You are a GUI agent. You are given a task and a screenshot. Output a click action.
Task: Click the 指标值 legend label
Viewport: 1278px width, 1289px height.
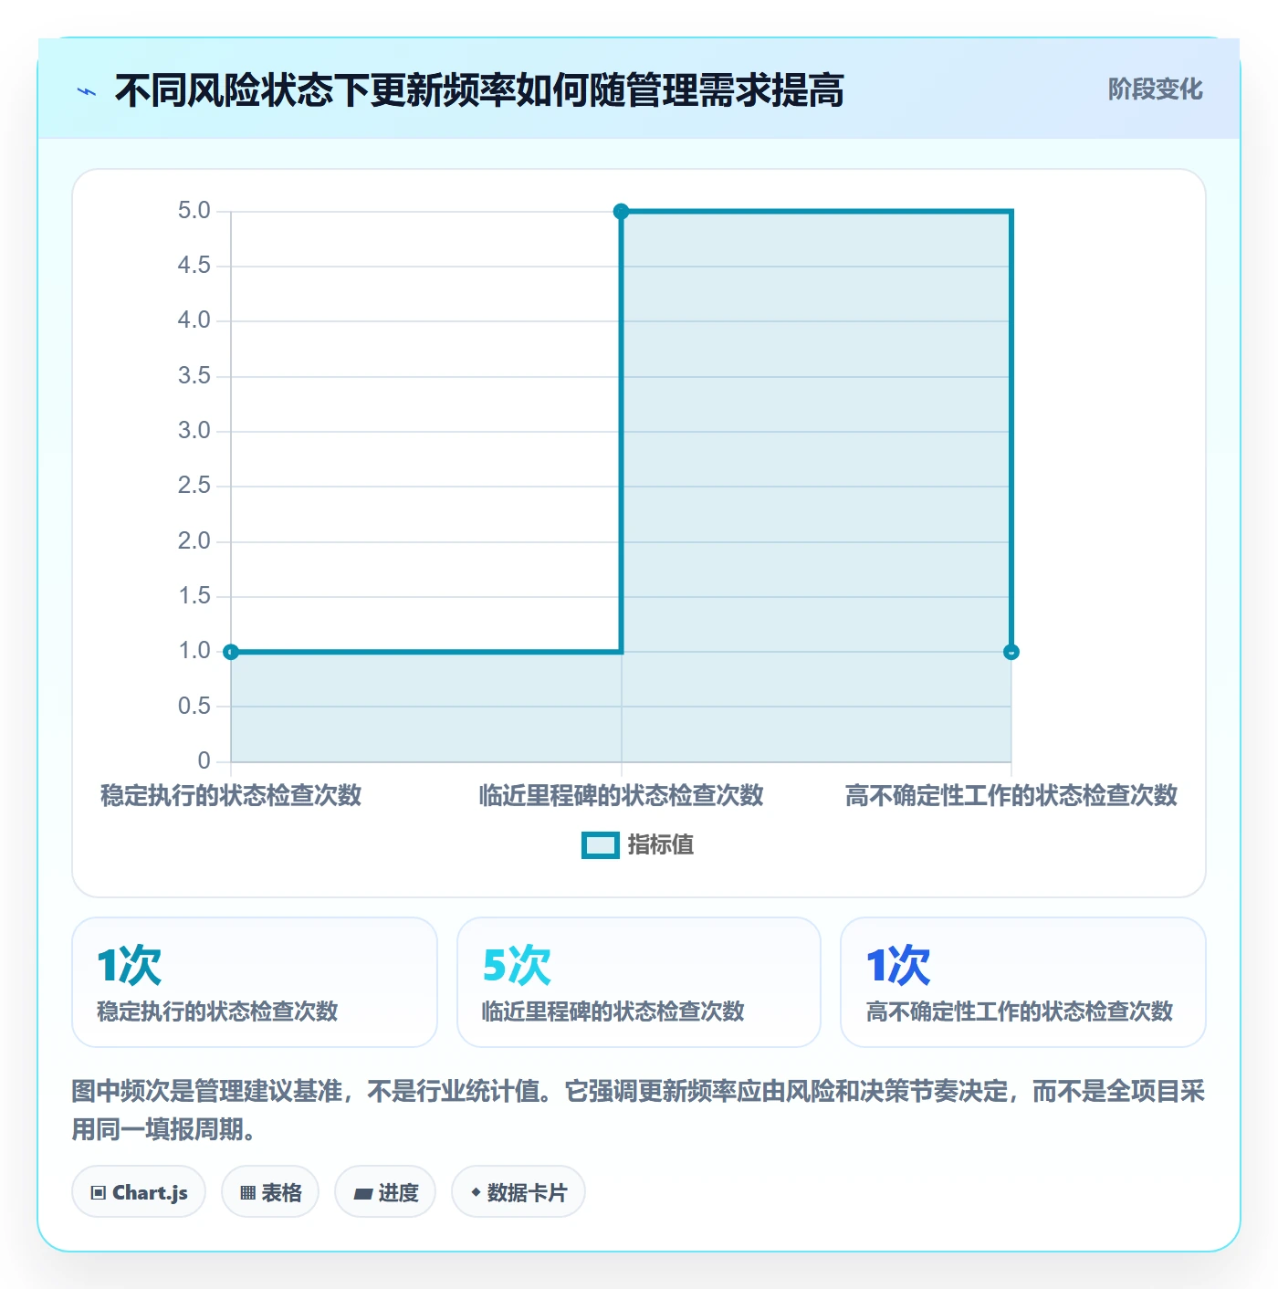coord(661,845)
